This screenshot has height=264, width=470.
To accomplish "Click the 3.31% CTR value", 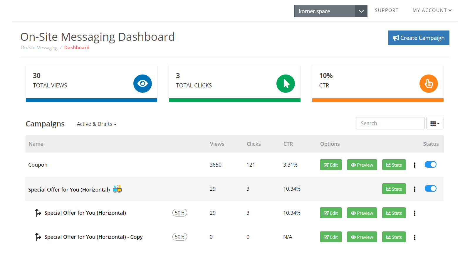I will click(290, 165).
